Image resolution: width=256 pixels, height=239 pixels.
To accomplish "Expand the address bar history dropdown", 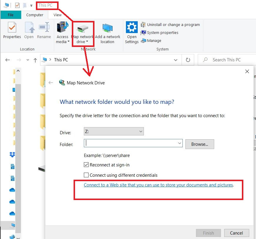I will (x=176, y=60).
